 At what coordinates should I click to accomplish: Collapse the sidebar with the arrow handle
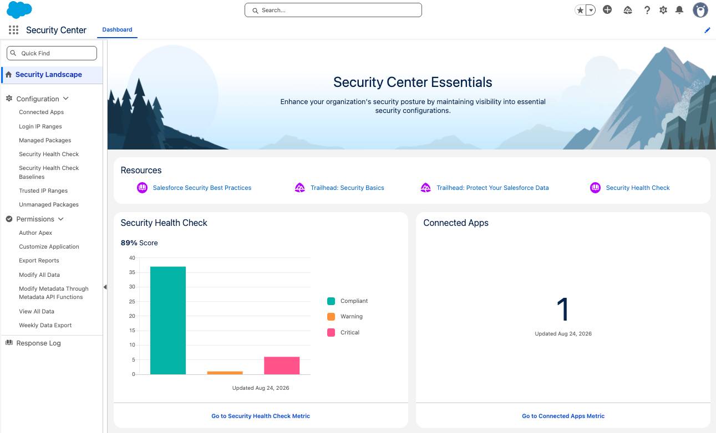click(x=105, y=287)
